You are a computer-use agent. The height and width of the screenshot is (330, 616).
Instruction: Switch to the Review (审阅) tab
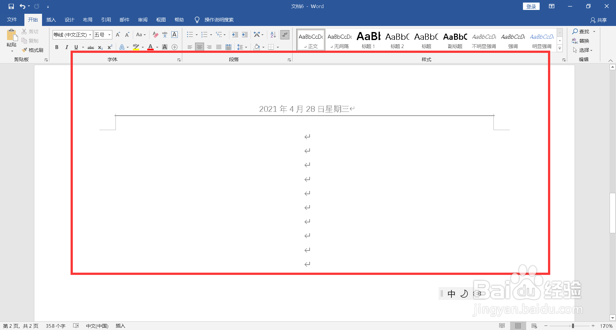pos(143,20)
